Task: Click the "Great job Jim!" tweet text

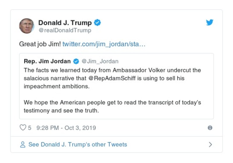Action: tap(40, 44)
